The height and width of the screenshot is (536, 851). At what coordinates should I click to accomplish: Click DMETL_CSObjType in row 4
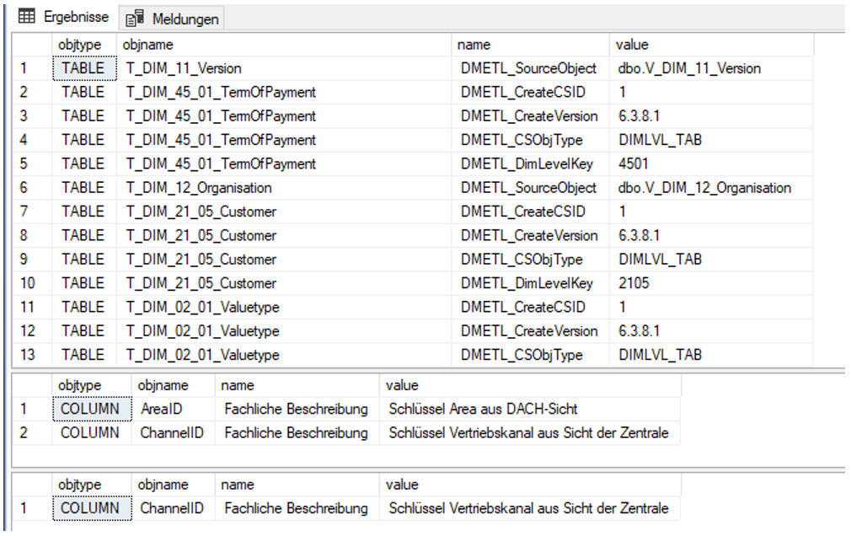click(x=530, y=140)
